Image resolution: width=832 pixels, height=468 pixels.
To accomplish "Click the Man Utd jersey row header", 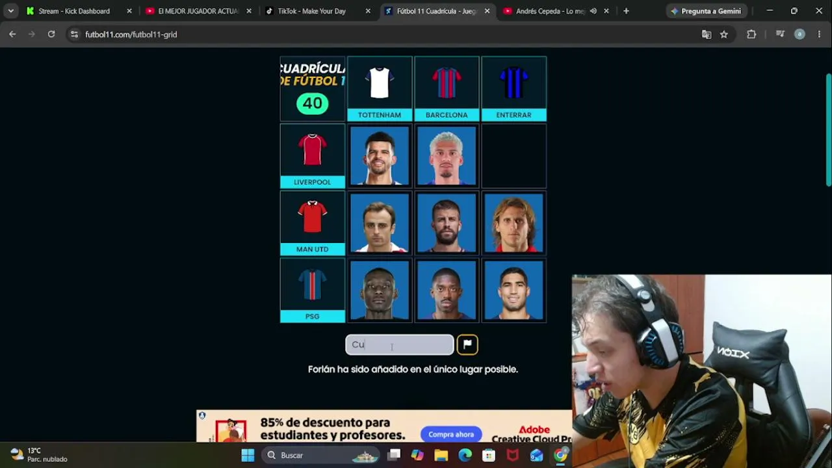I will tap(312, 223).
